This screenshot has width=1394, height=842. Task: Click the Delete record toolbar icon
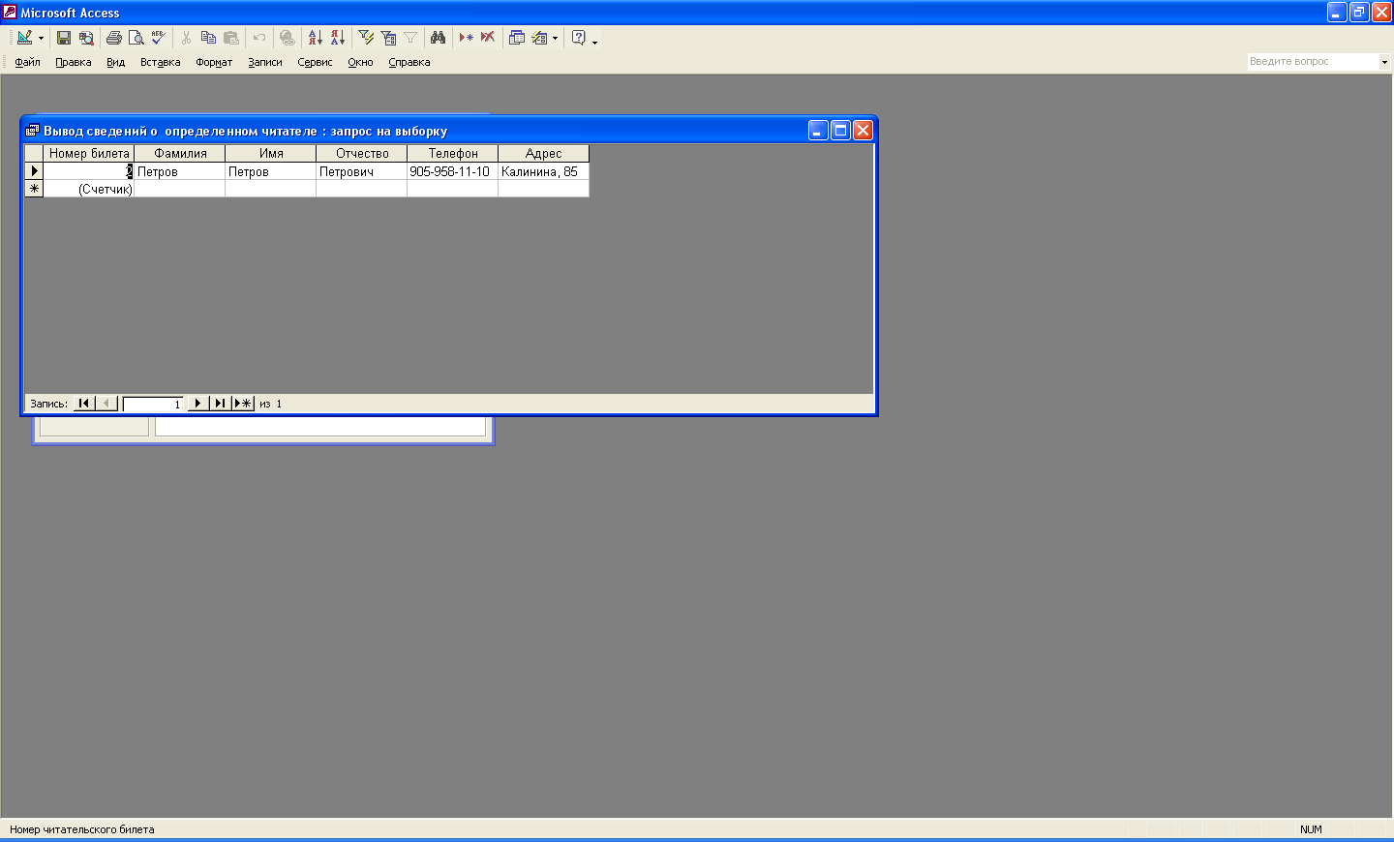pyautogui.click(x=488, y=38)
